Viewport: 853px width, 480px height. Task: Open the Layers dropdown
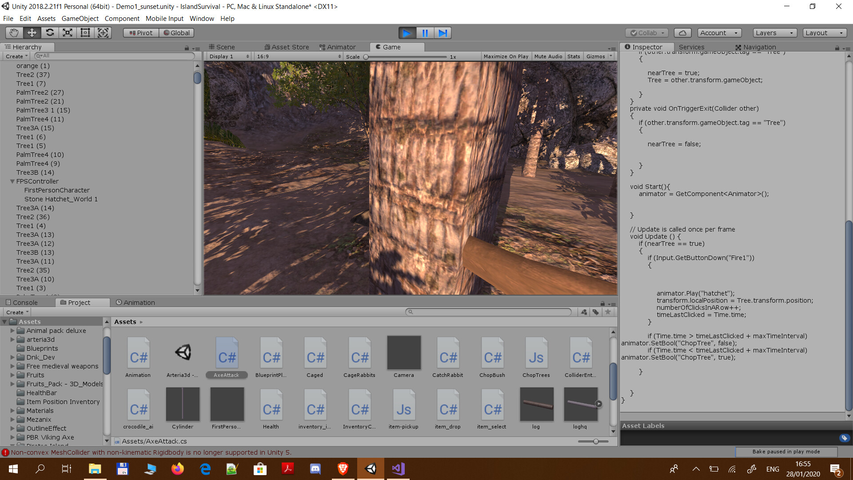pos(774,32)
